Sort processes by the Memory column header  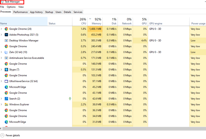point(96,21)
